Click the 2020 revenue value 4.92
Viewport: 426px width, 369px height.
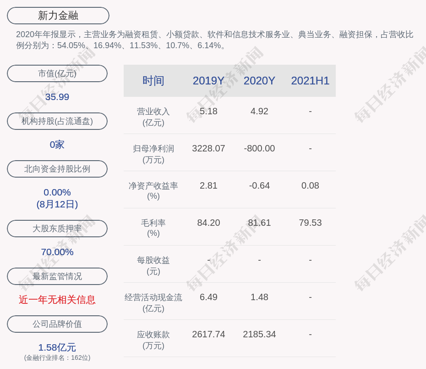click(259, 112)
